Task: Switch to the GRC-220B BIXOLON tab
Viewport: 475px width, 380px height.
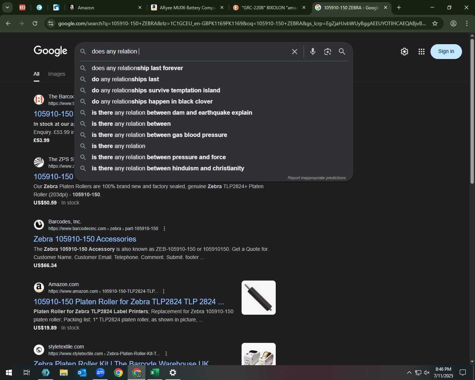Action: tap(269, 7)
